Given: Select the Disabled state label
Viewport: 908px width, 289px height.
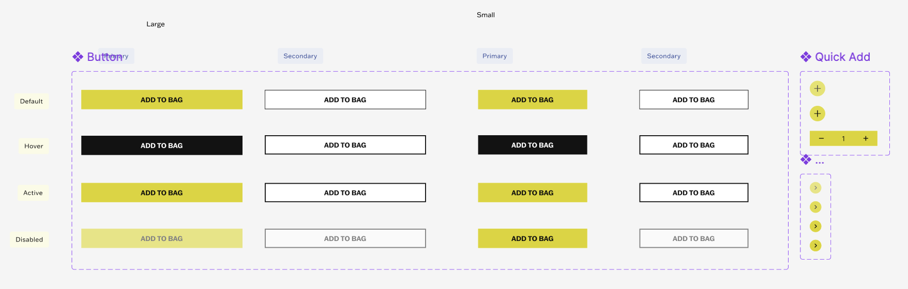Looking at the screenshot, I should (29, 239).
